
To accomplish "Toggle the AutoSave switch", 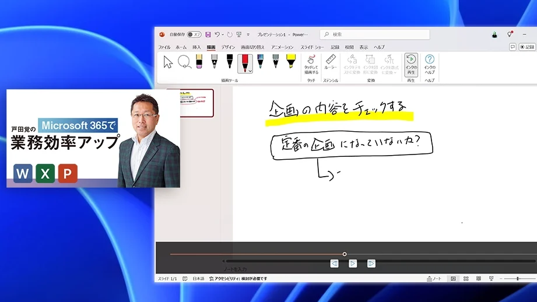I will point(194,34).
